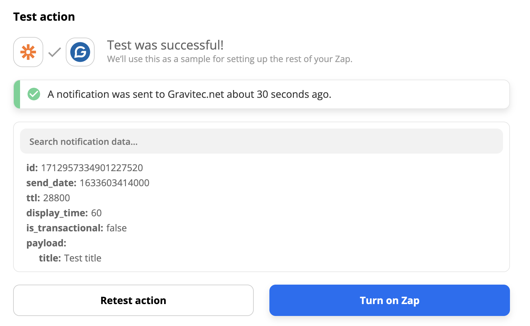Click the display_time value 60
Viewport: 530px width, 326px height.
pos(96,213)
